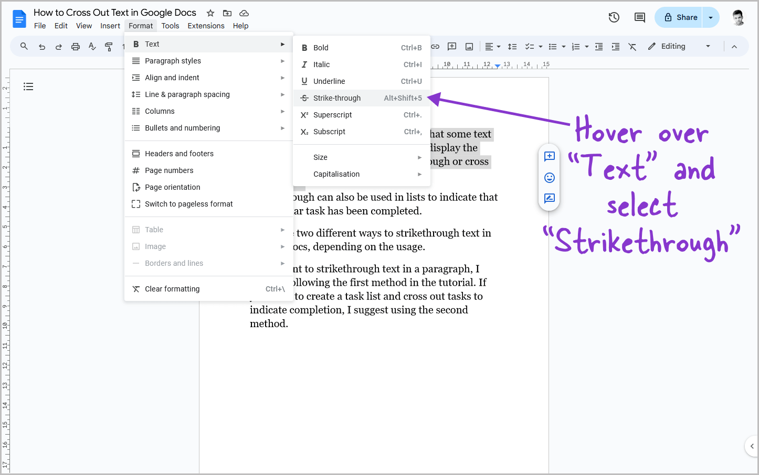The width and height of the screenshot is (759, 475).
Task: Open the Extensions menu
Action: tap(206, 26)
